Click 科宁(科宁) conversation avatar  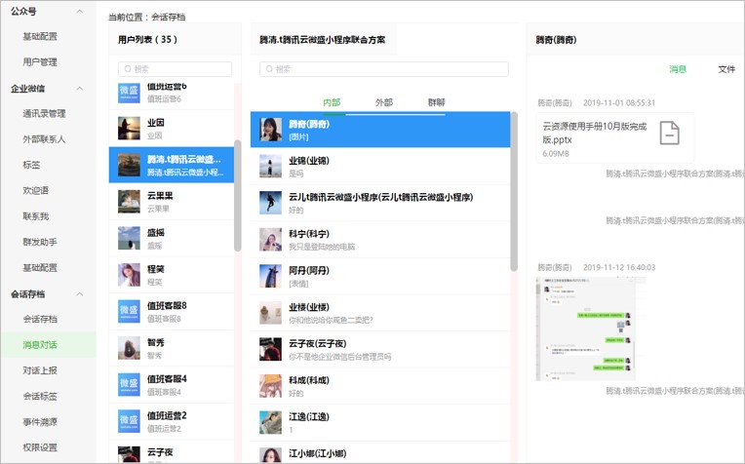[x=271, y=240]
